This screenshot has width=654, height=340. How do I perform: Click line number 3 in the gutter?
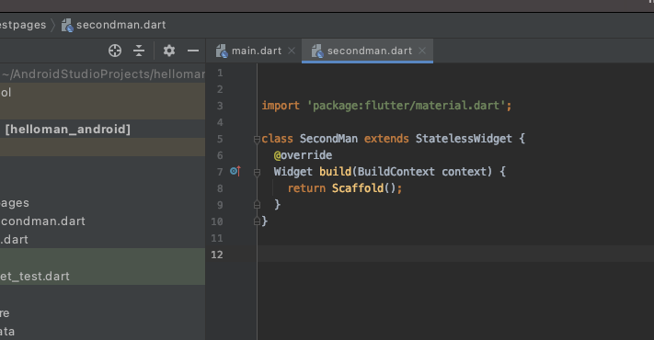220,106
